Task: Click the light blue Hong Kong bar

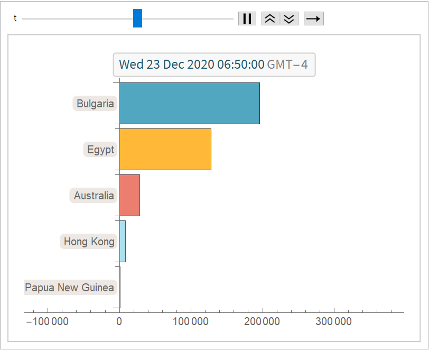Action: pyautogui.click(x=123, y=241)
